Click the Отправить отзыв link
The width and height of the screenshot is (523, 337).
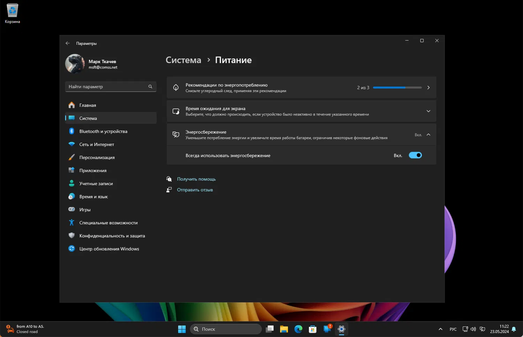coord(195,190)
